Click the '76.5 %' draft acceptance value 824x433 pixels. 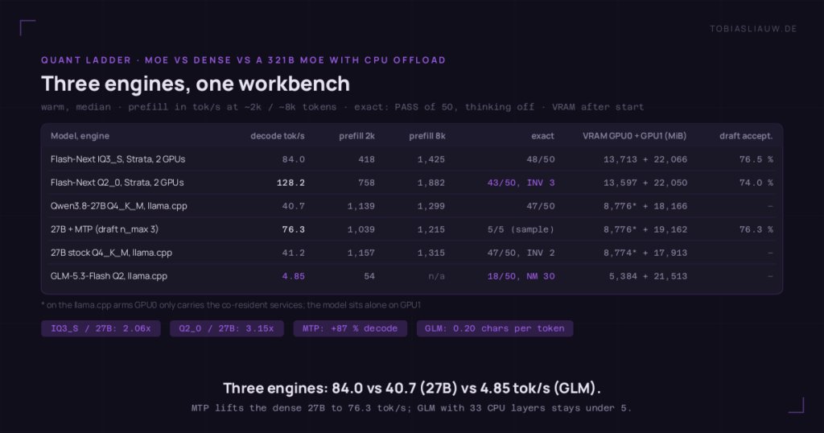756,159
